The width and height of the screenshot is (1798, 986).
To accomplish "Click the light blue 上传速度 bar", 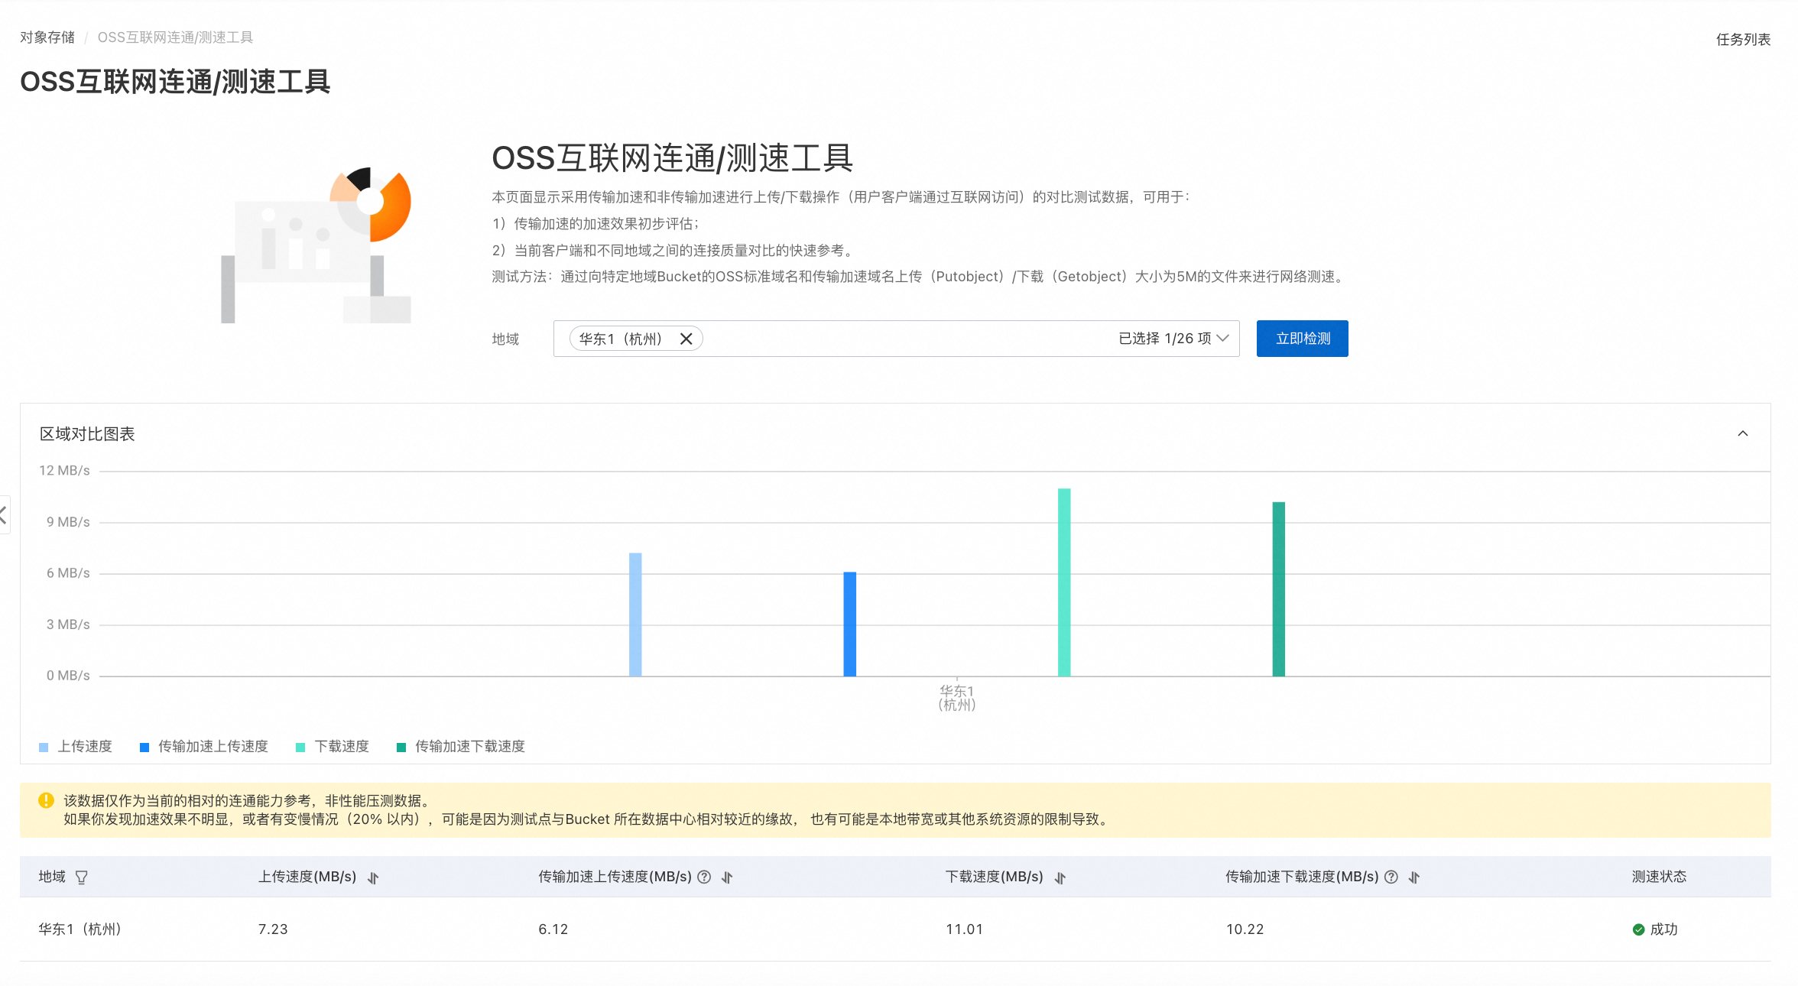I will click(x=635, y=615).
